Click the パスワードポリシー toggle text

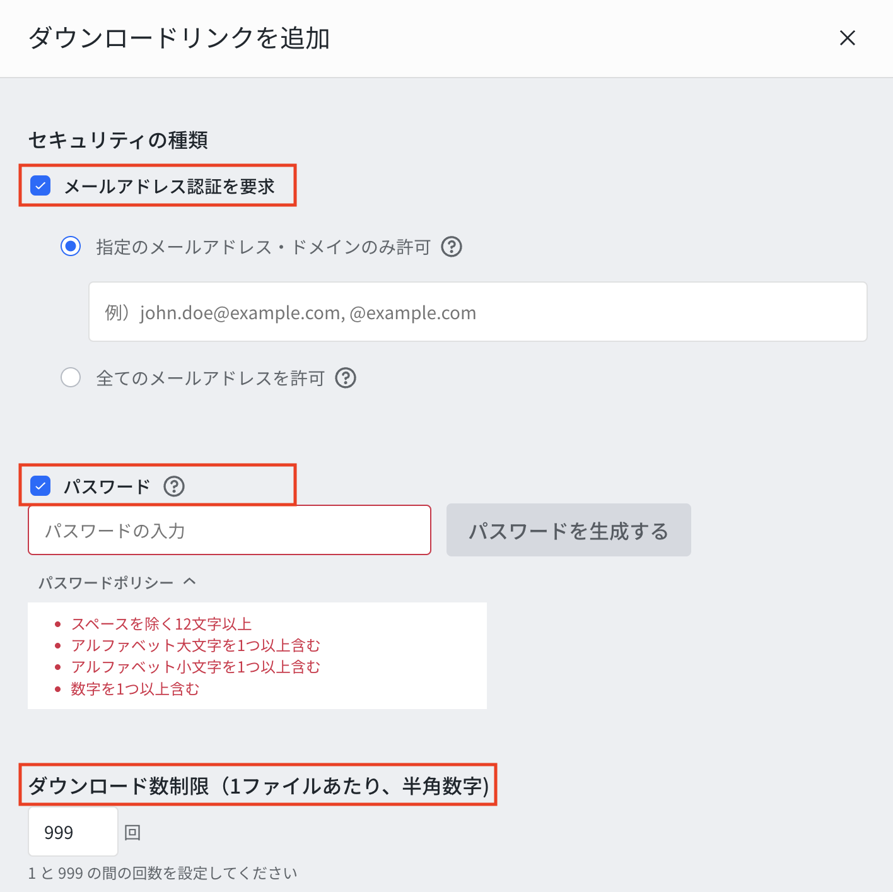(106, 582)
